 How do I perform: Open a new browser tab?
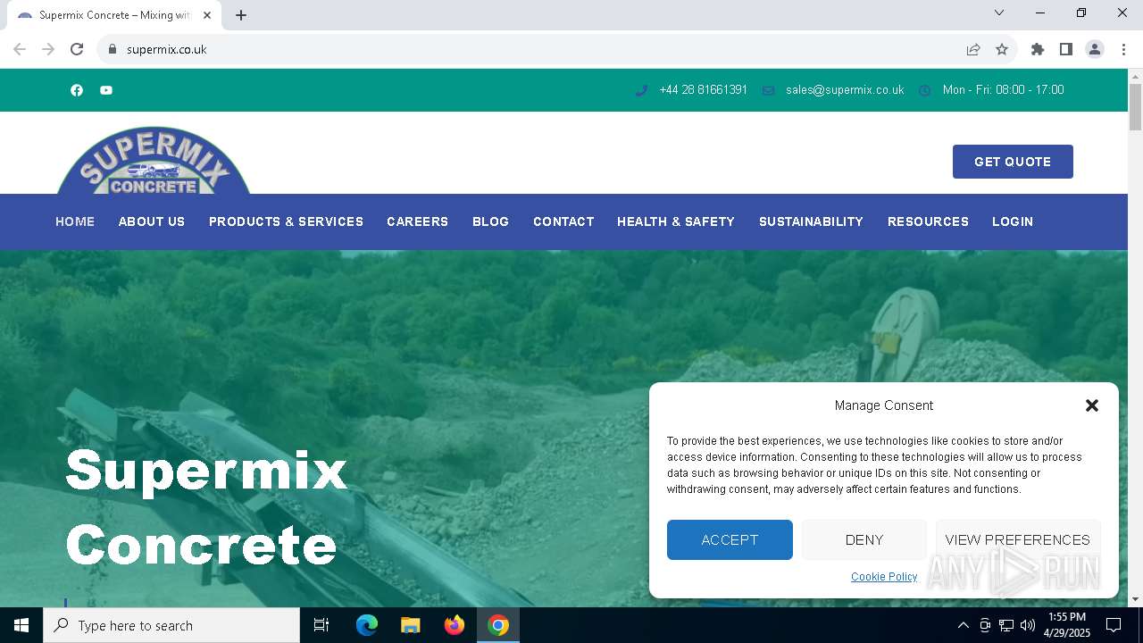pos(241,15)
